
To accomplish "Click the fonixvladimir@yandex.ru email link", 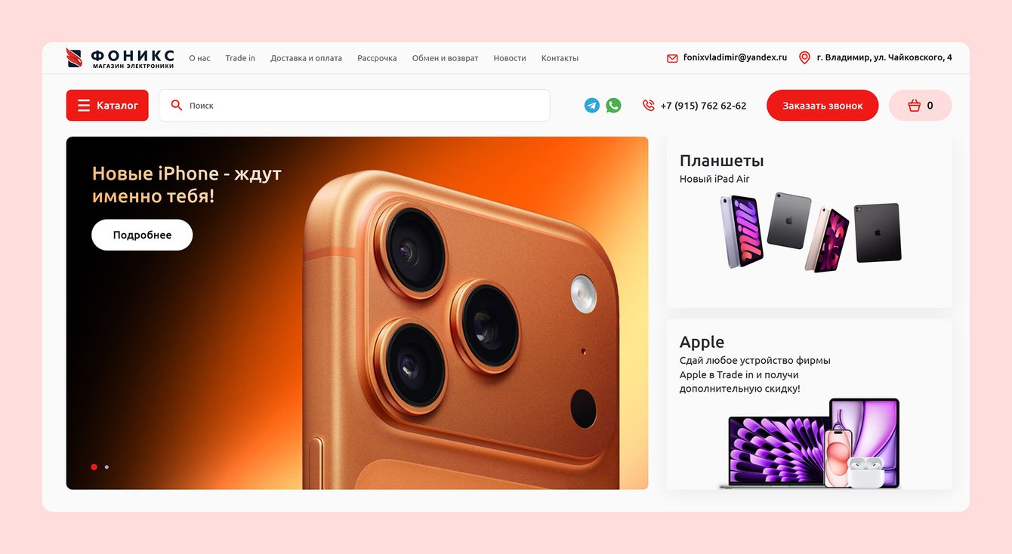I will click(735, 57).
